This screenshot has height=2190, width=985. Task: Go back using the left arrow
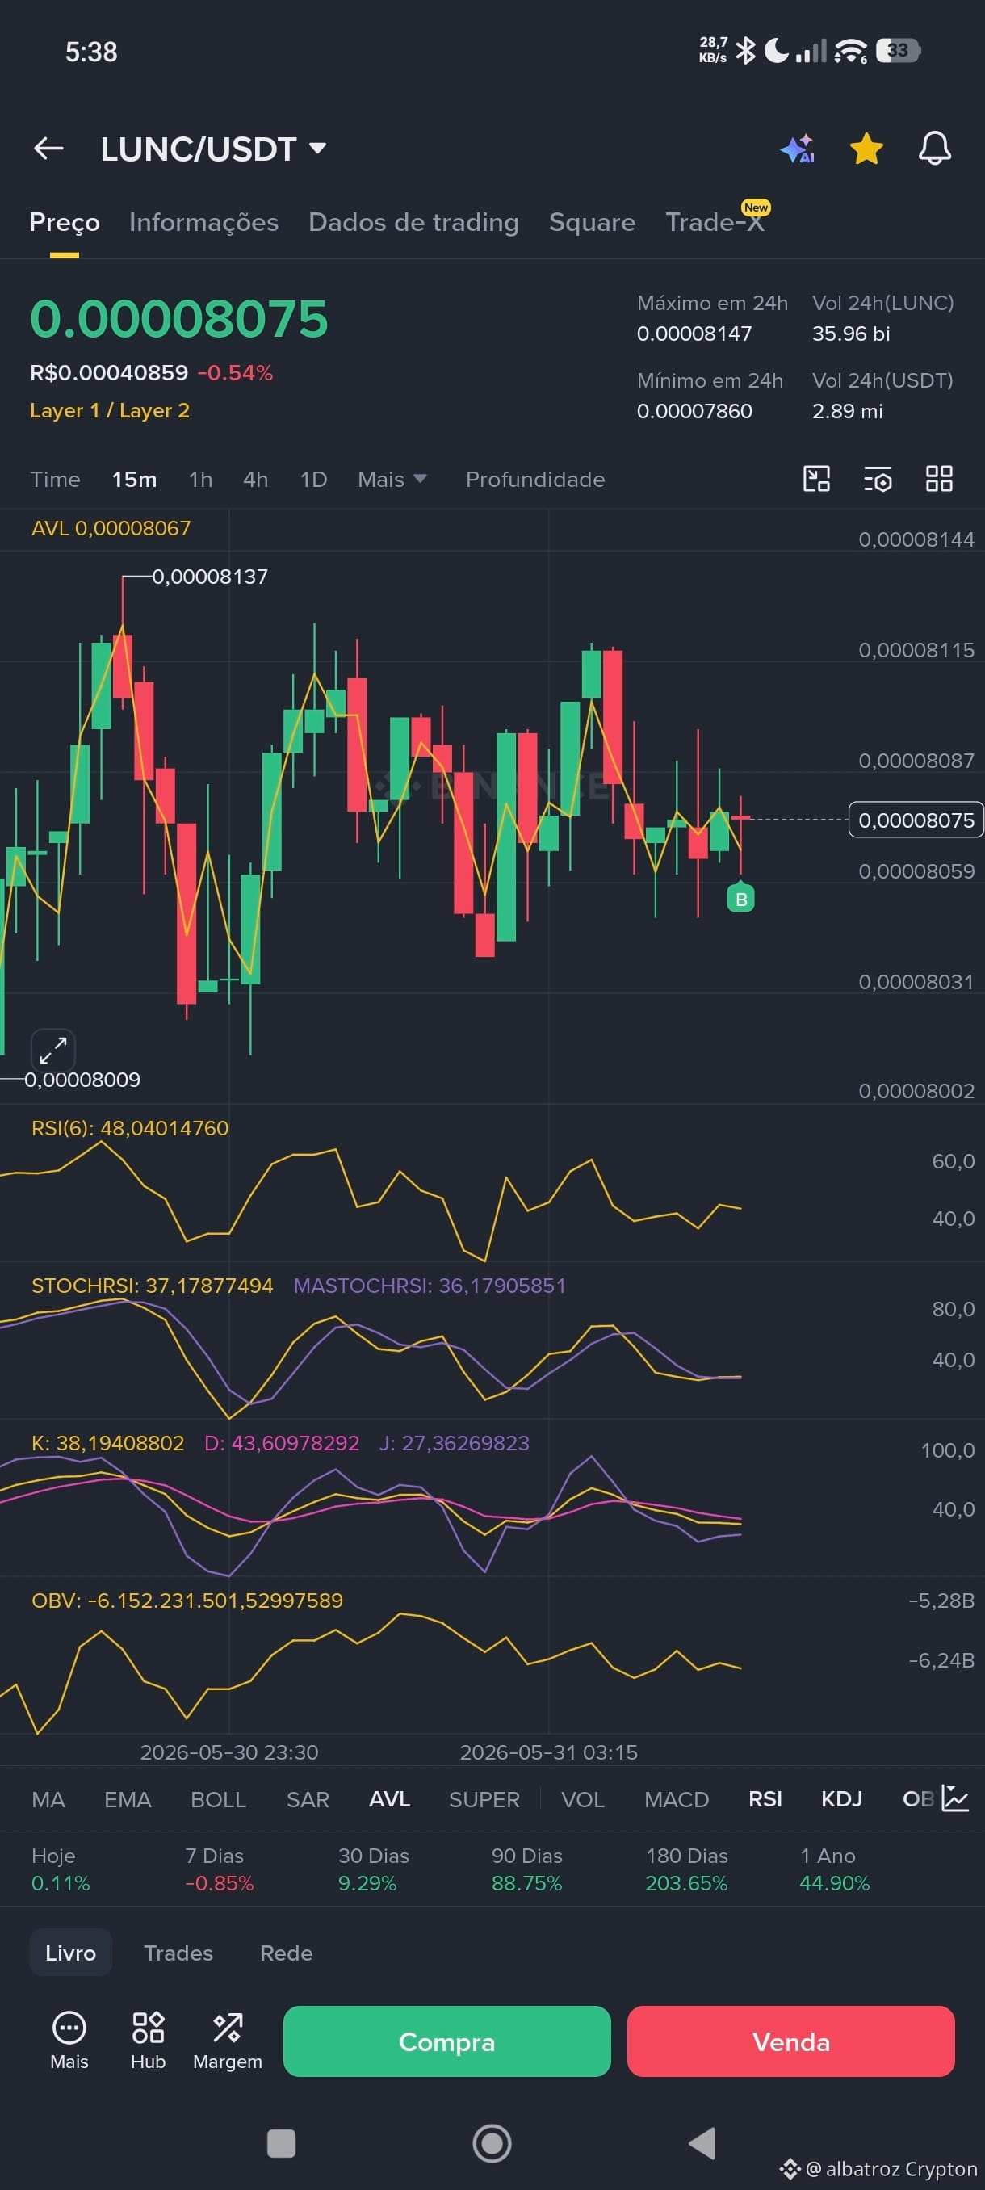[48, 149]
